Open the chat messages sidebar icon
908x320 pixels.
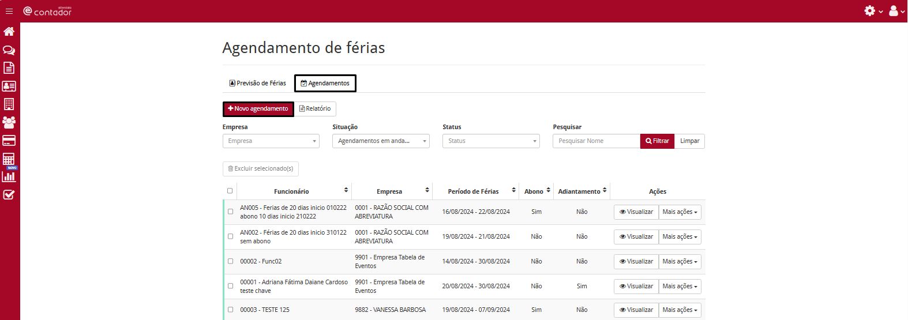pyautogui.click(x=9, y=50)
